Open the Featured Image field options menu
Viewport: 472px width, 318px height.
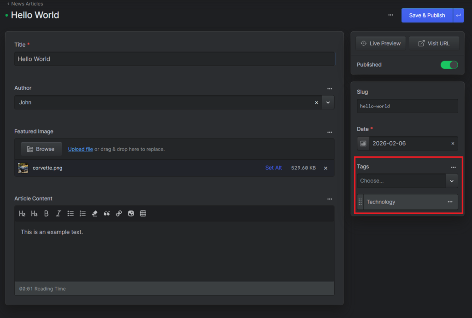coord(330,132)
